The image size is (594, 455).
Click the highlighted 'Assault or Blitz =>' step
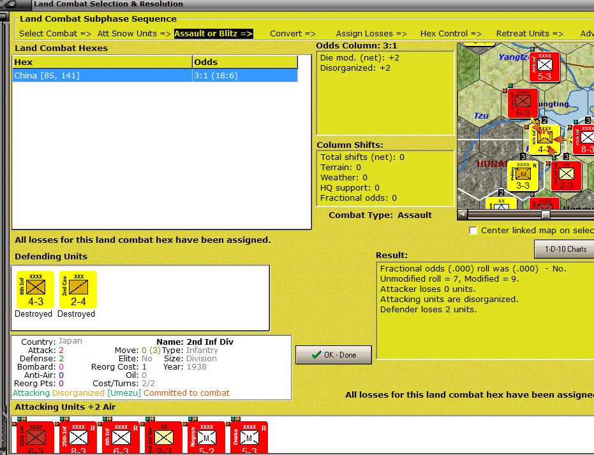point(213,34)
